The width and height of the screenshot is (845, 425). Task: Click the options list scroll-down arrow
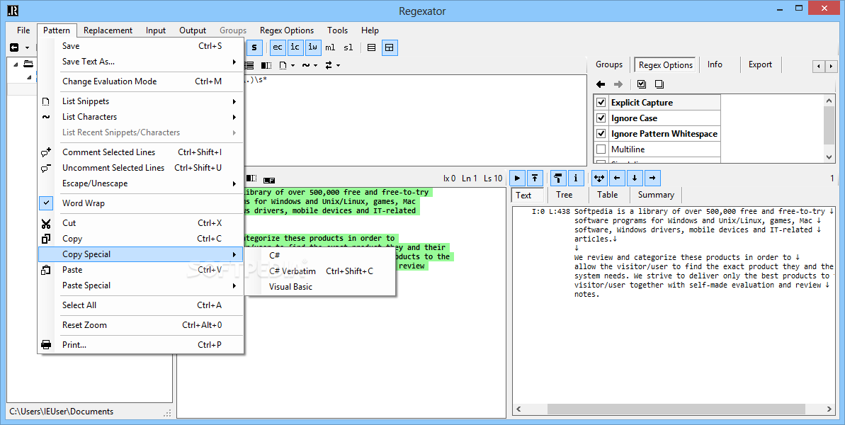pos(829,157)
